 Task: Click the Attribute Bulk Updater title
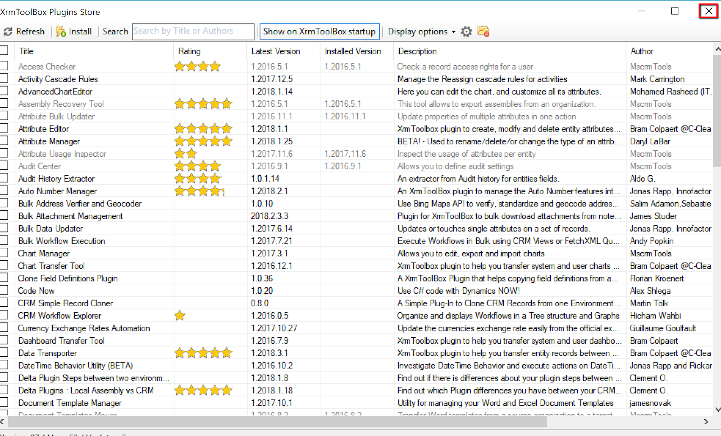(x=56, y=117)
